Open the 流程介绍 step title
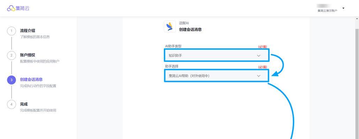 (x=28, y=31)
